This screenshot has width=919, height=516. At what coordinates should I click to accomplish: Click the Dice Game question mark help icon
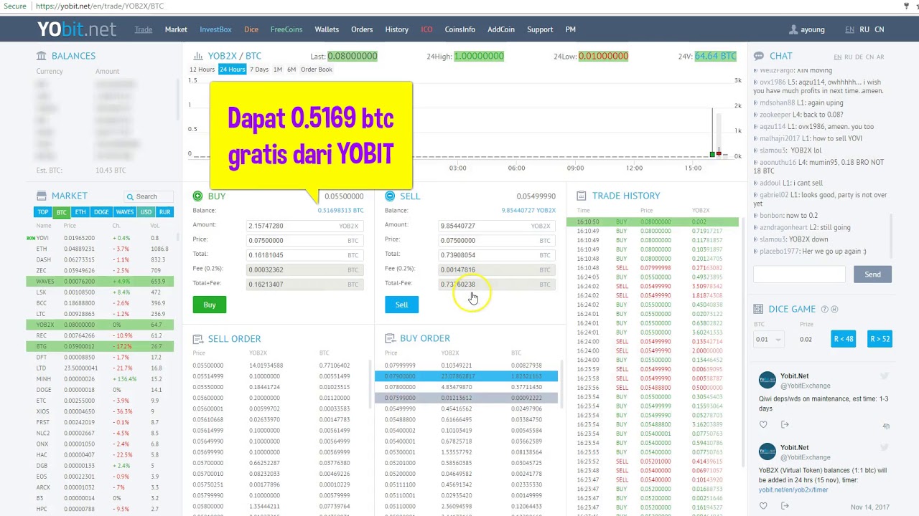pyautogui.click(x=824, y=309)
